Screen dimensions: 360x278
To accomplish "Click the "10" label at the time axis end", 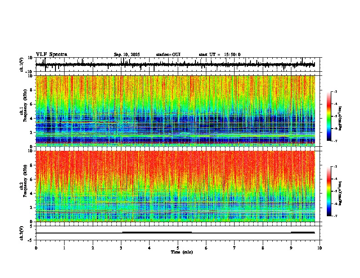I will (x=320, y=248).
